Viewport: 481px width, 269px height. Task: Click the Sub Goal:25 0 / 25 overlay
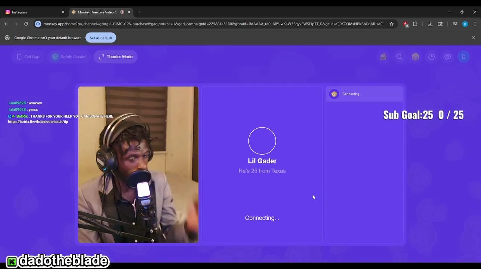(423, 115)
